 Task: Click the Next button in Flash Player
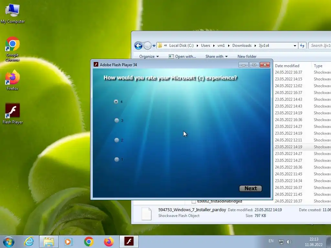coord(251,188)
